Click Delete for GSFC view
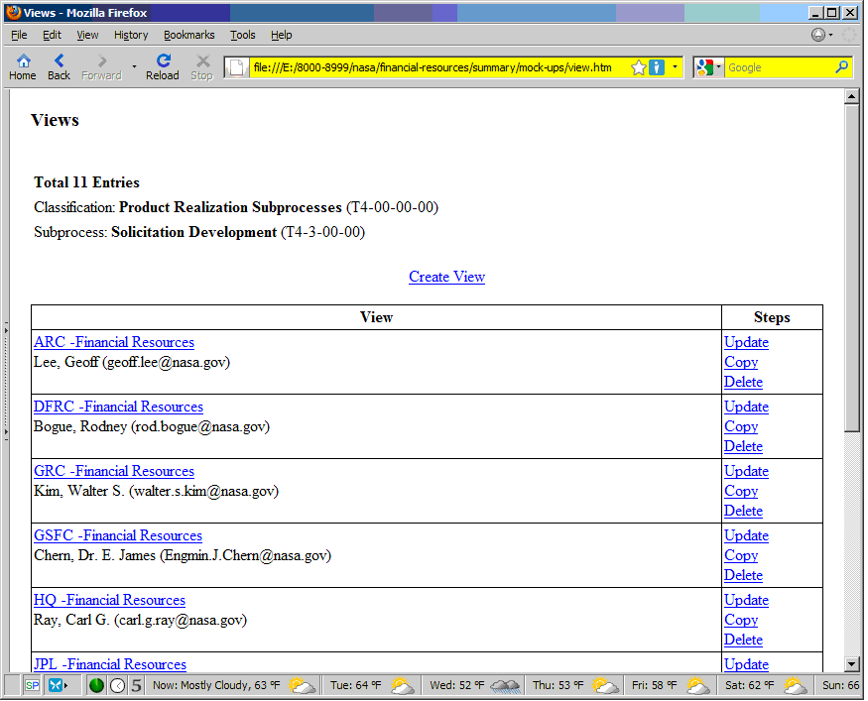 (743, 575)
